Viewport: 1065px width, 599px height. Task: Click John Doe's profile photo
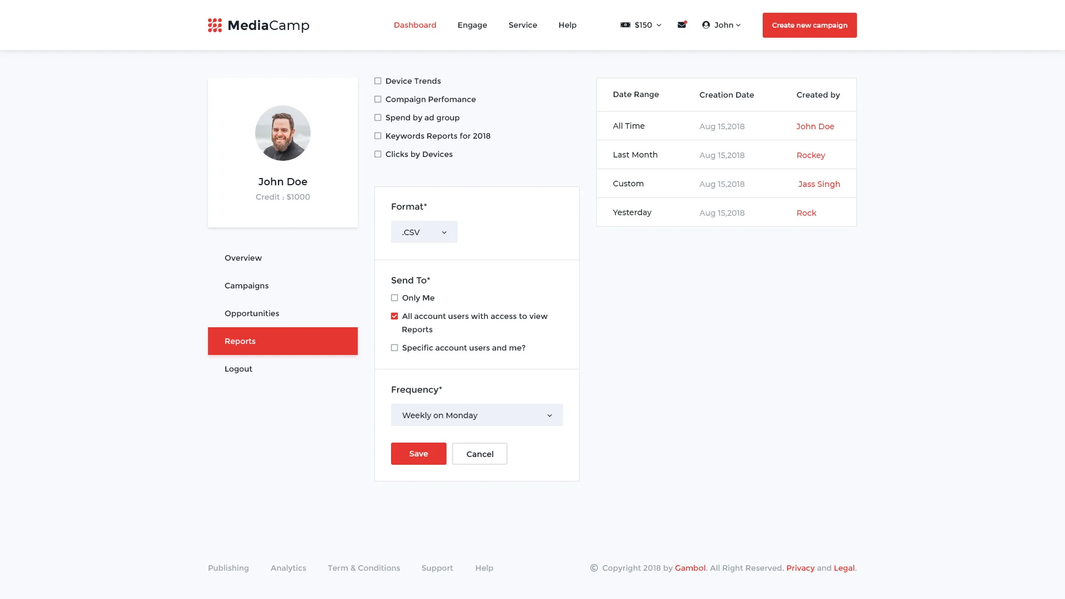point(282,133)
